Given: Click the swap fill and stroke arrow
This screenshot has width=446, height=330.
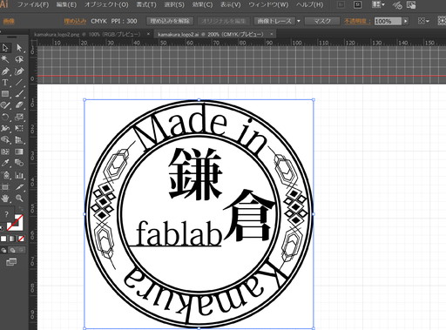Looking at the screenshot, I should [21, 209].
